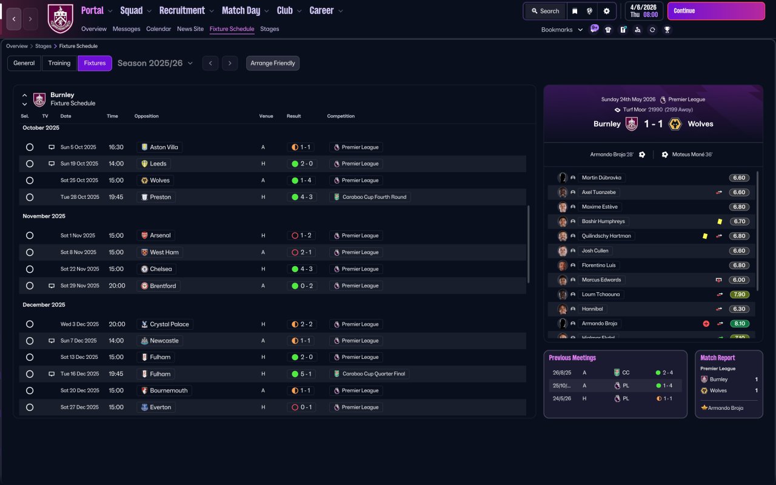Click the date and time display 4/6/2026

(x=644, y=11)
